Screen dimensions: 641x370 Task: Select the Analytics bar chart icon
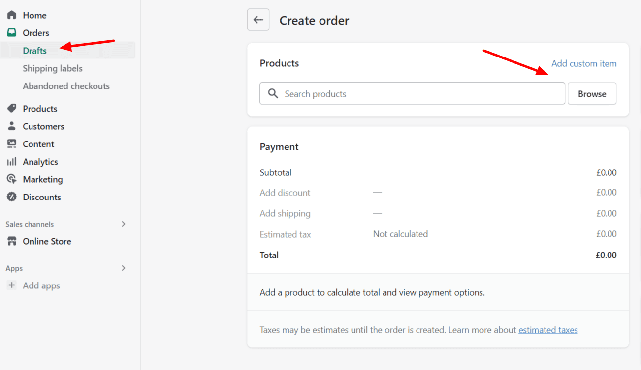(x=11, y=161)
